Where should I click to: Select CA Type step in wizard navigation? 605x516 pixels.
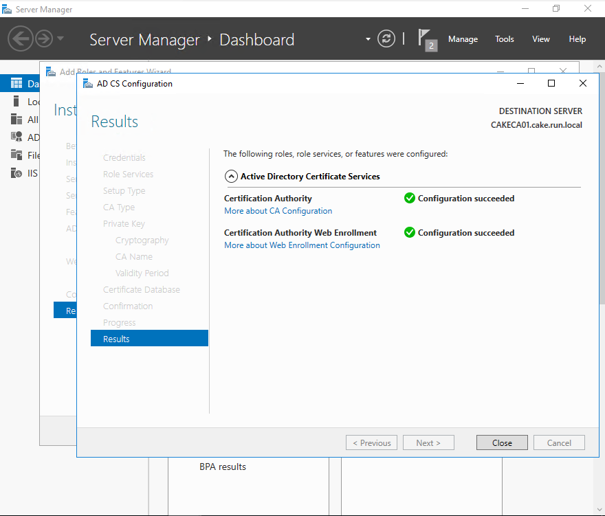click(x=118, y=207)
